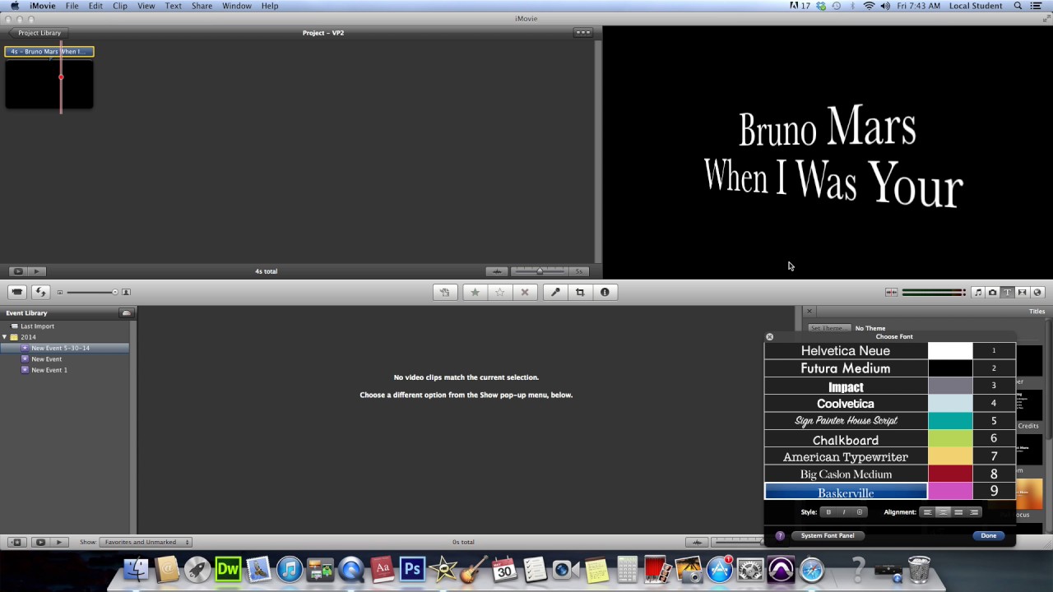Open the Window menu
This screenshot has width=1053, height=592.
tap(237, 6)
